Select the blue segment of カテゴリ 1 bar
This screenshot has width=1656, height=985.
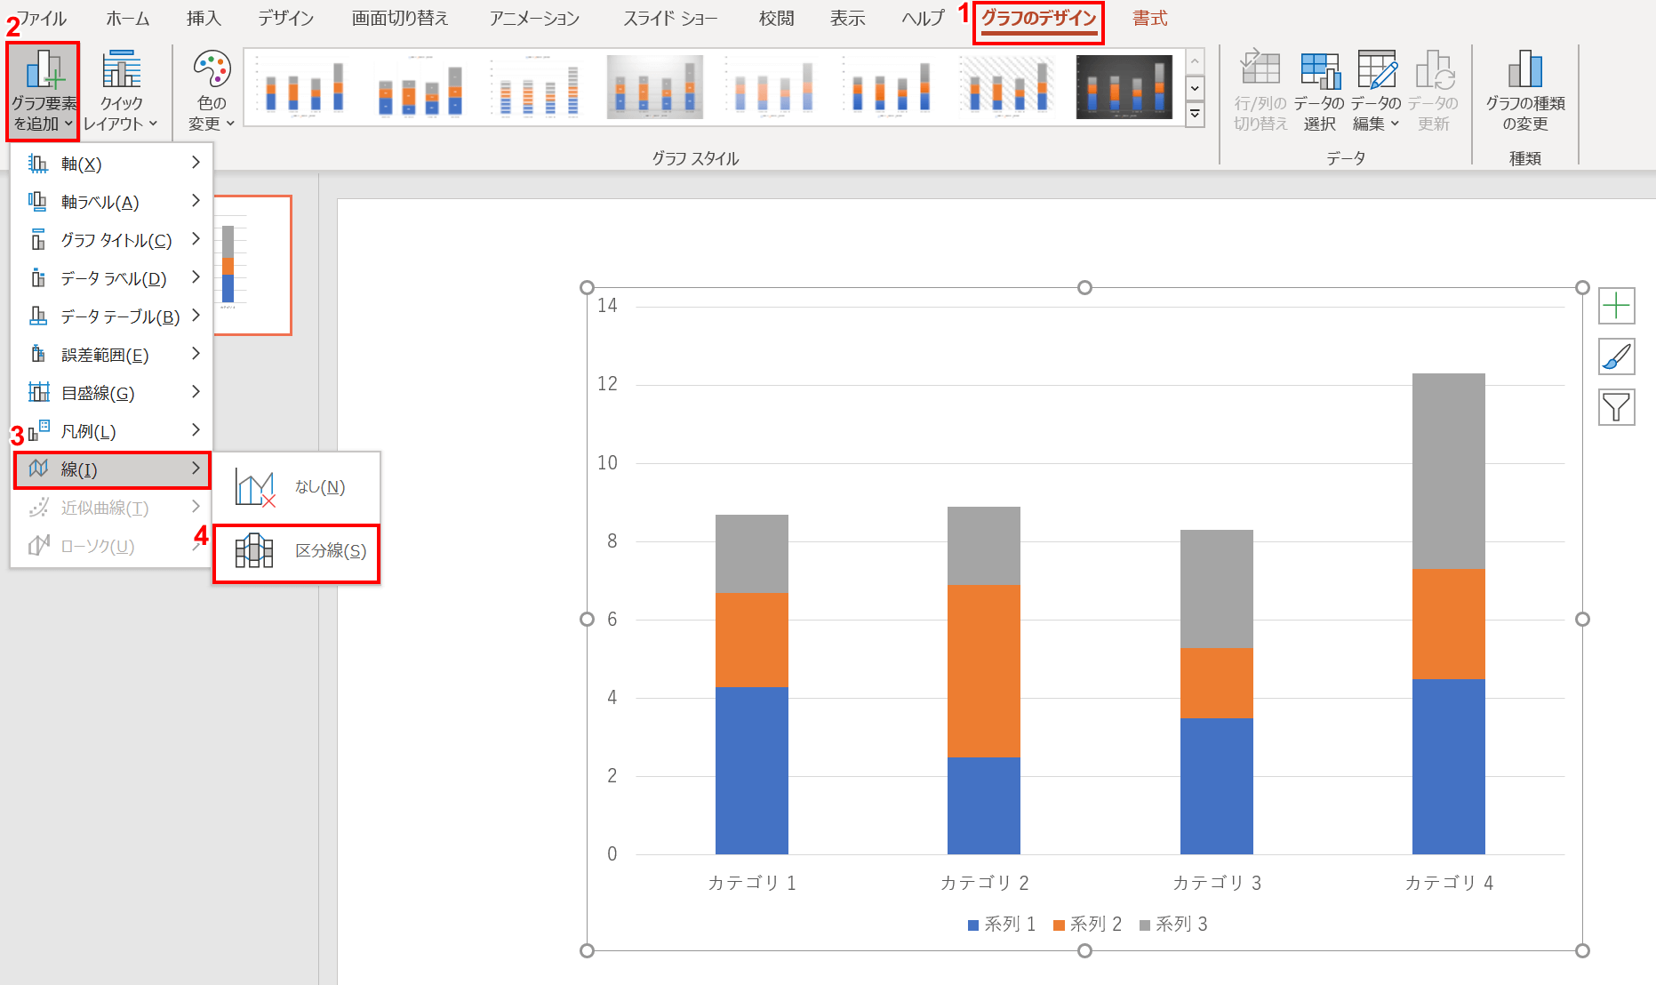(x=751, y=771)
